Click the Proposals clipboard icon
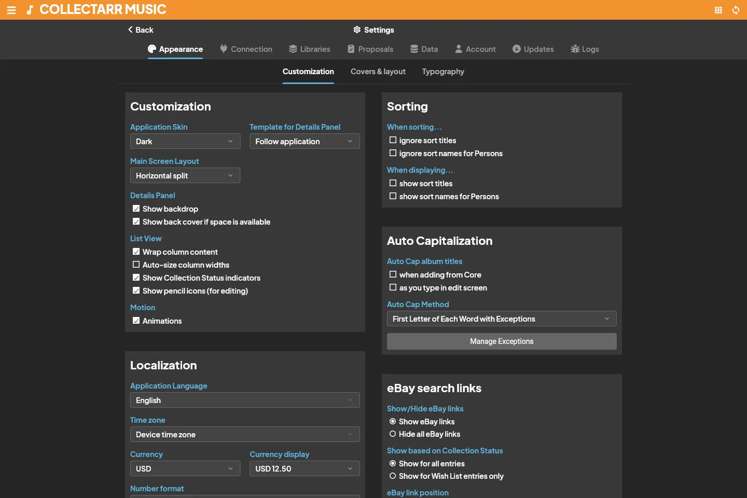 (x=351, y=49)
